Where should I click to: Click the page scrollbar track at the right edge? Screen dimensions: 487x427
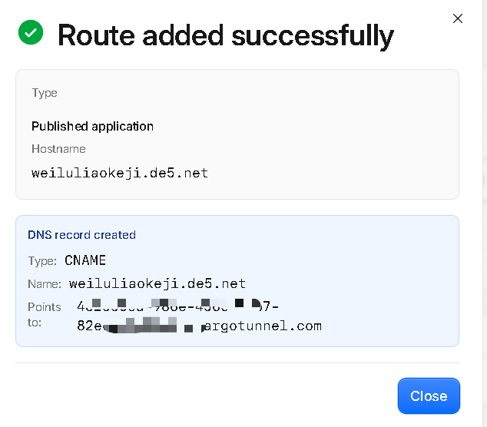(x=484, y=213)
